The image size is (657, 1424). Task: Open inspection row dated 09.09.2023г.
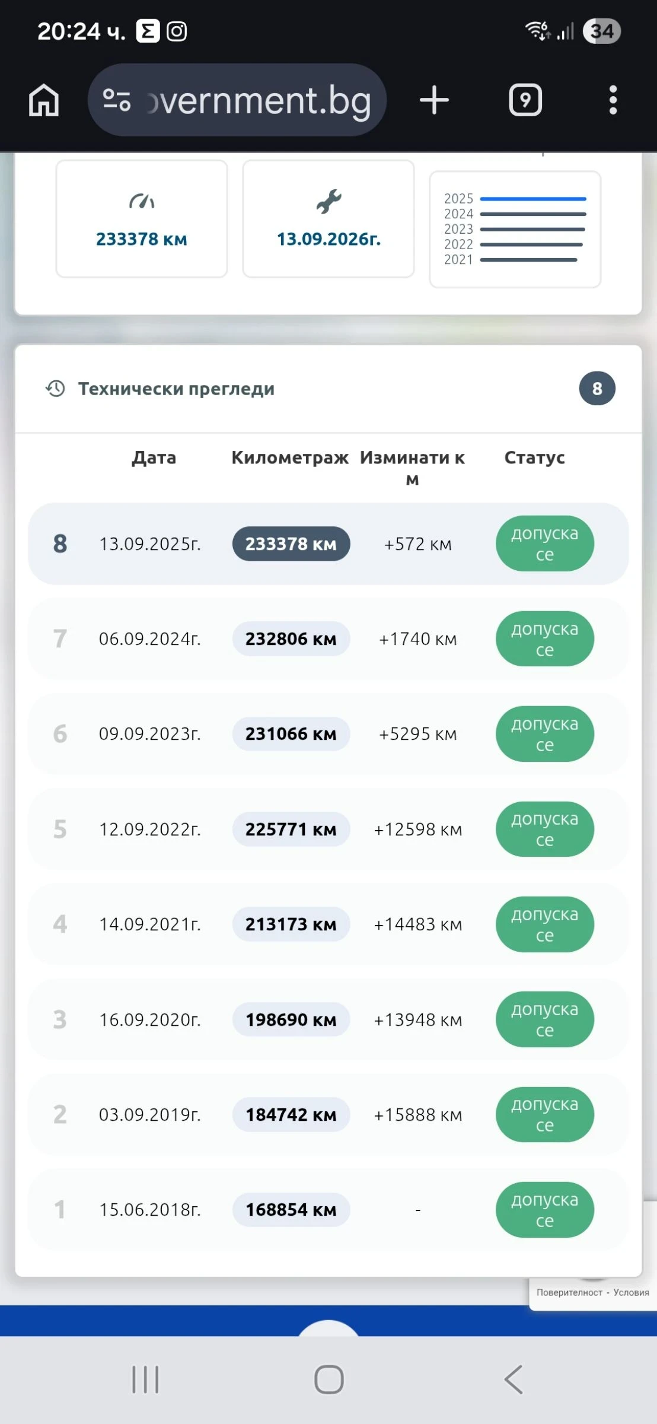pyautogui.click(x=149, y=734)
